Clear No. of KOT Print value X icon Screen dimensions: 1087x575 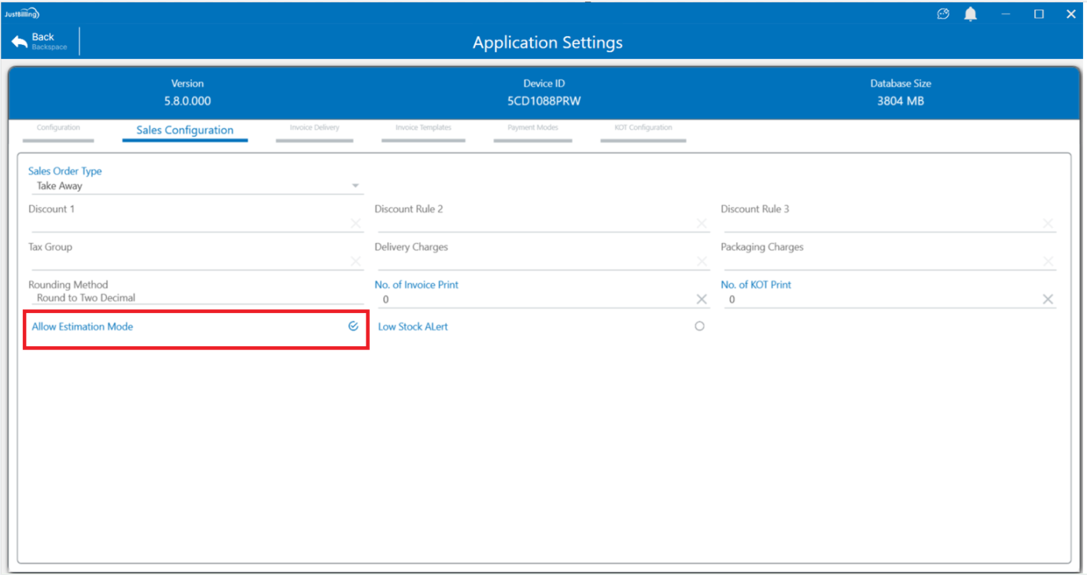click(x=1048, y=299)
